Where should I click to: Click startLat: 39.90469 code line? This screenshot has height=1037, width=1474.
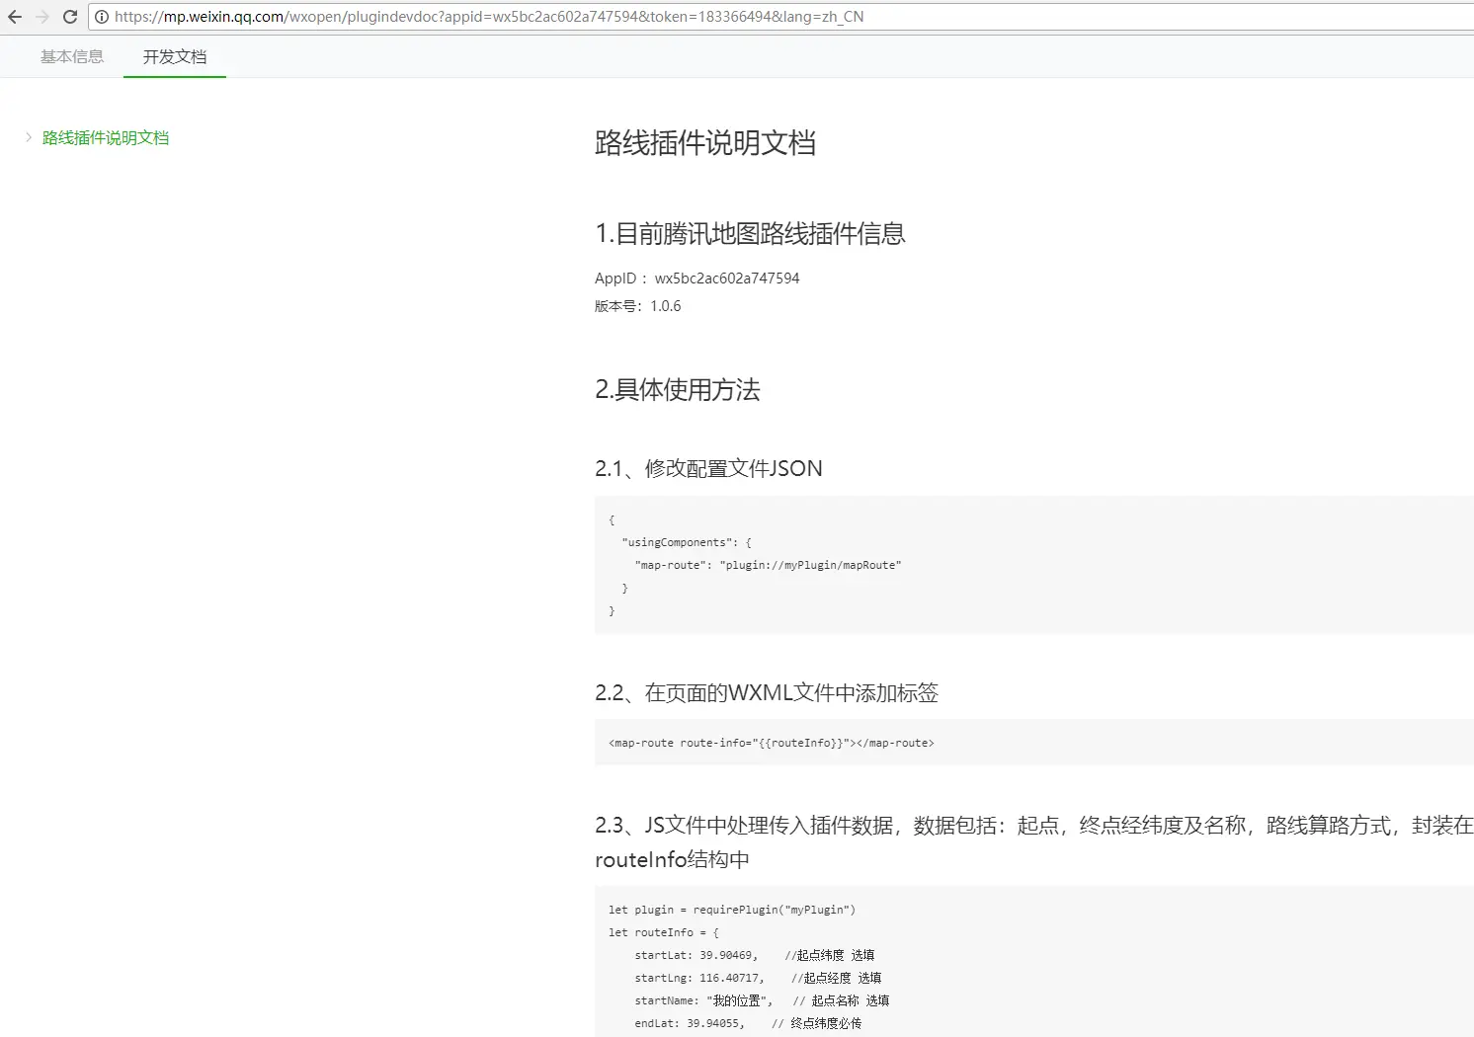click(755, 955)
